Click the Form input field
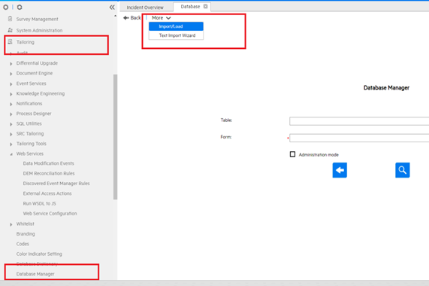Image resolution: width=429 pixels, height=286 pixels. point(359,138)
